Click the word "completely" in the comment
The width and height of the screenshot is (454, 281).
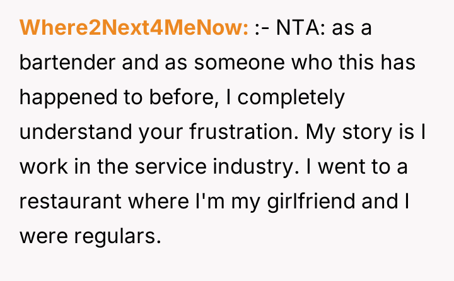(289, 99)
